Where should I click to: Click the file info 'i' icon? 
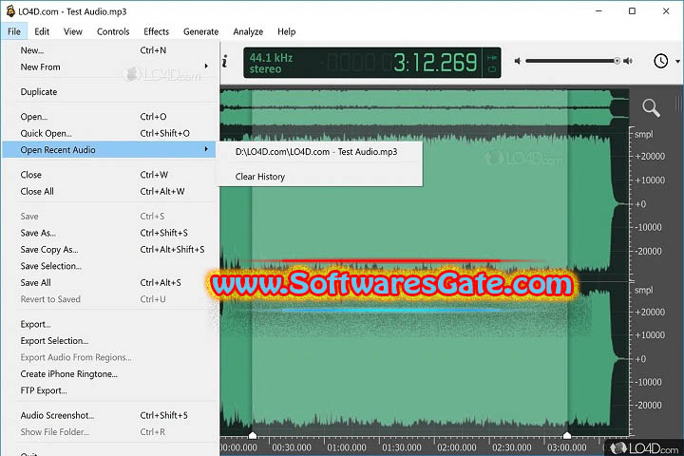tap(224, 61)
